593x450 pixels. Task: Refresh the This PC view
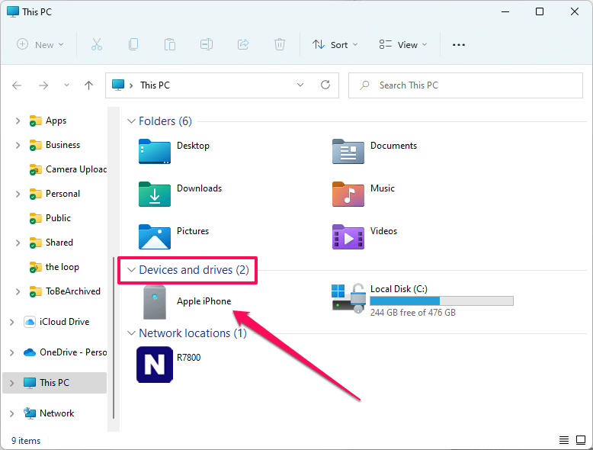(325, 85)
